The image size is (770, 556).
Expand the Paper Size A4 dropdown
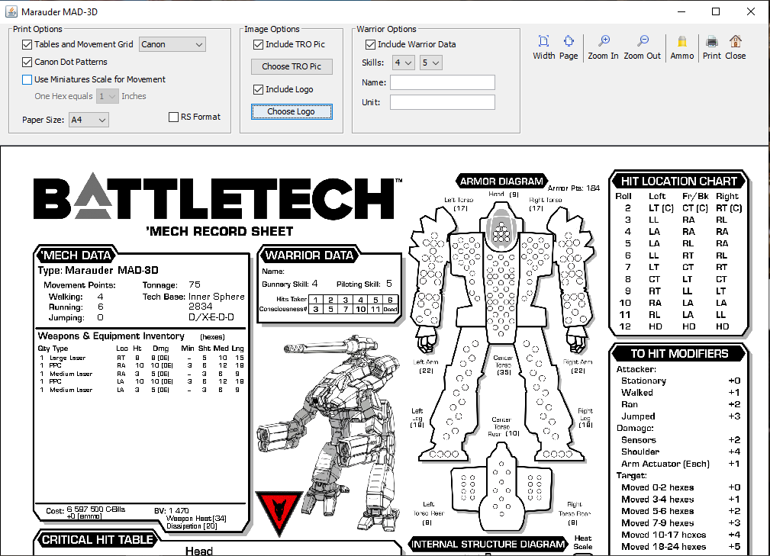89,120
